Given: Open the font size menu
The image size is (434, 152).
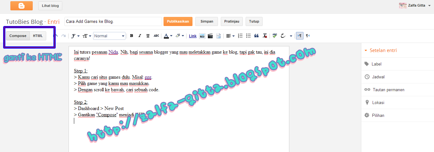Looking at the screenshot, I should 87,36.
